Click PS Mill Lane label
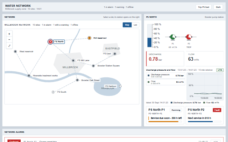Screen dimensions: 228x142 point(83,60)
